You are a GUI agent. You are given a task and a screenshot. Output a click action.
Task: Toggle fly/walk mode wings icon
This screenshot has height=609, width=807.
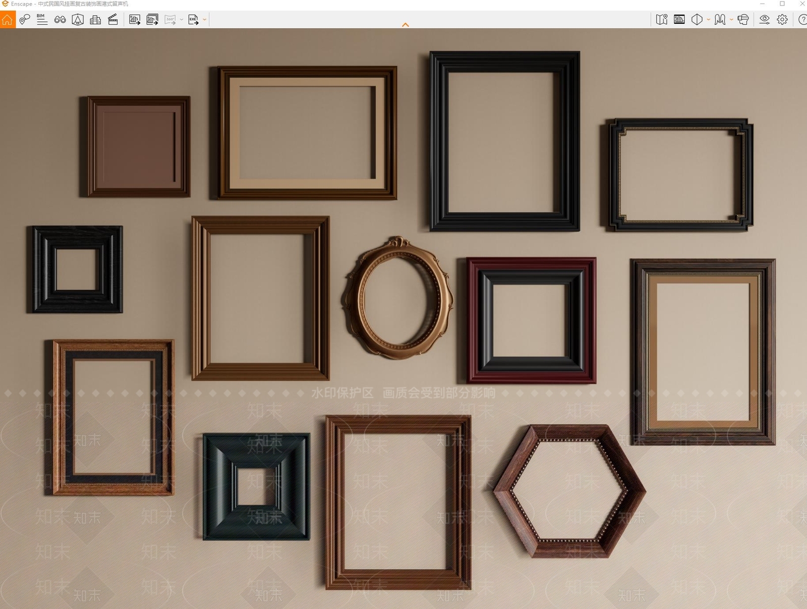coord(720,20)
